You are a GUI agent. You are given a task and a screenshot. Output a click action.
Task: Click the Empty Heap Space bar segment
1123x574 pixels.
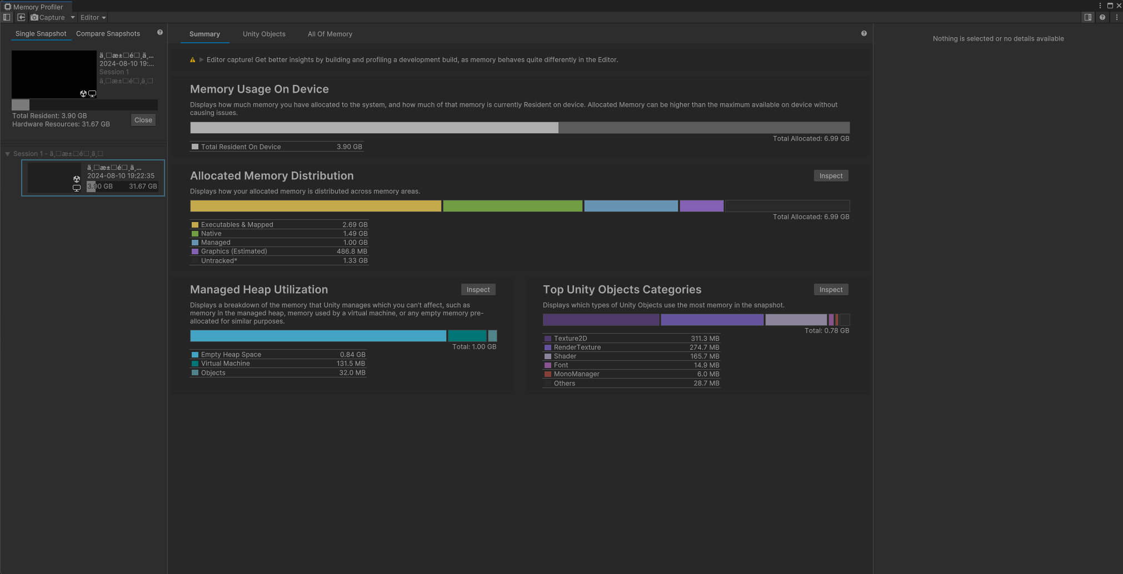click(x=318, y=336)
